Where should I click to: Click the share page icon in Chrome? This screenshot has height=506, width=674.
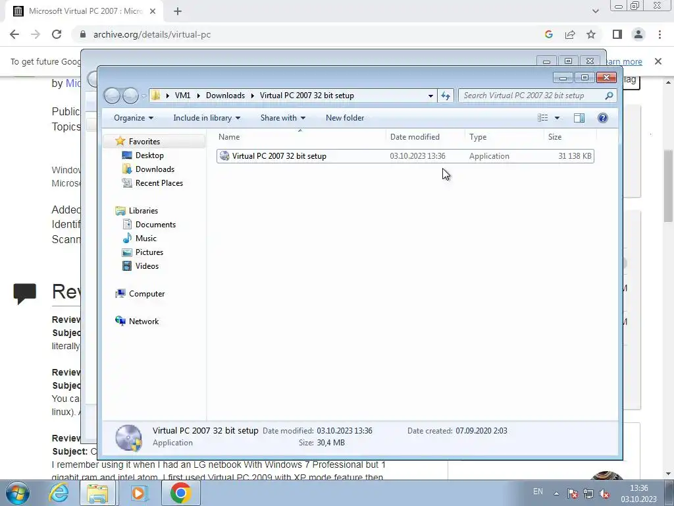570,34
